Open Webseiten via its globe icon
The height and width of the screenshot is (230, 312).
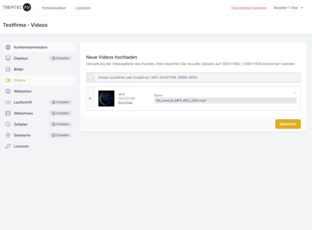coord(8,91)
